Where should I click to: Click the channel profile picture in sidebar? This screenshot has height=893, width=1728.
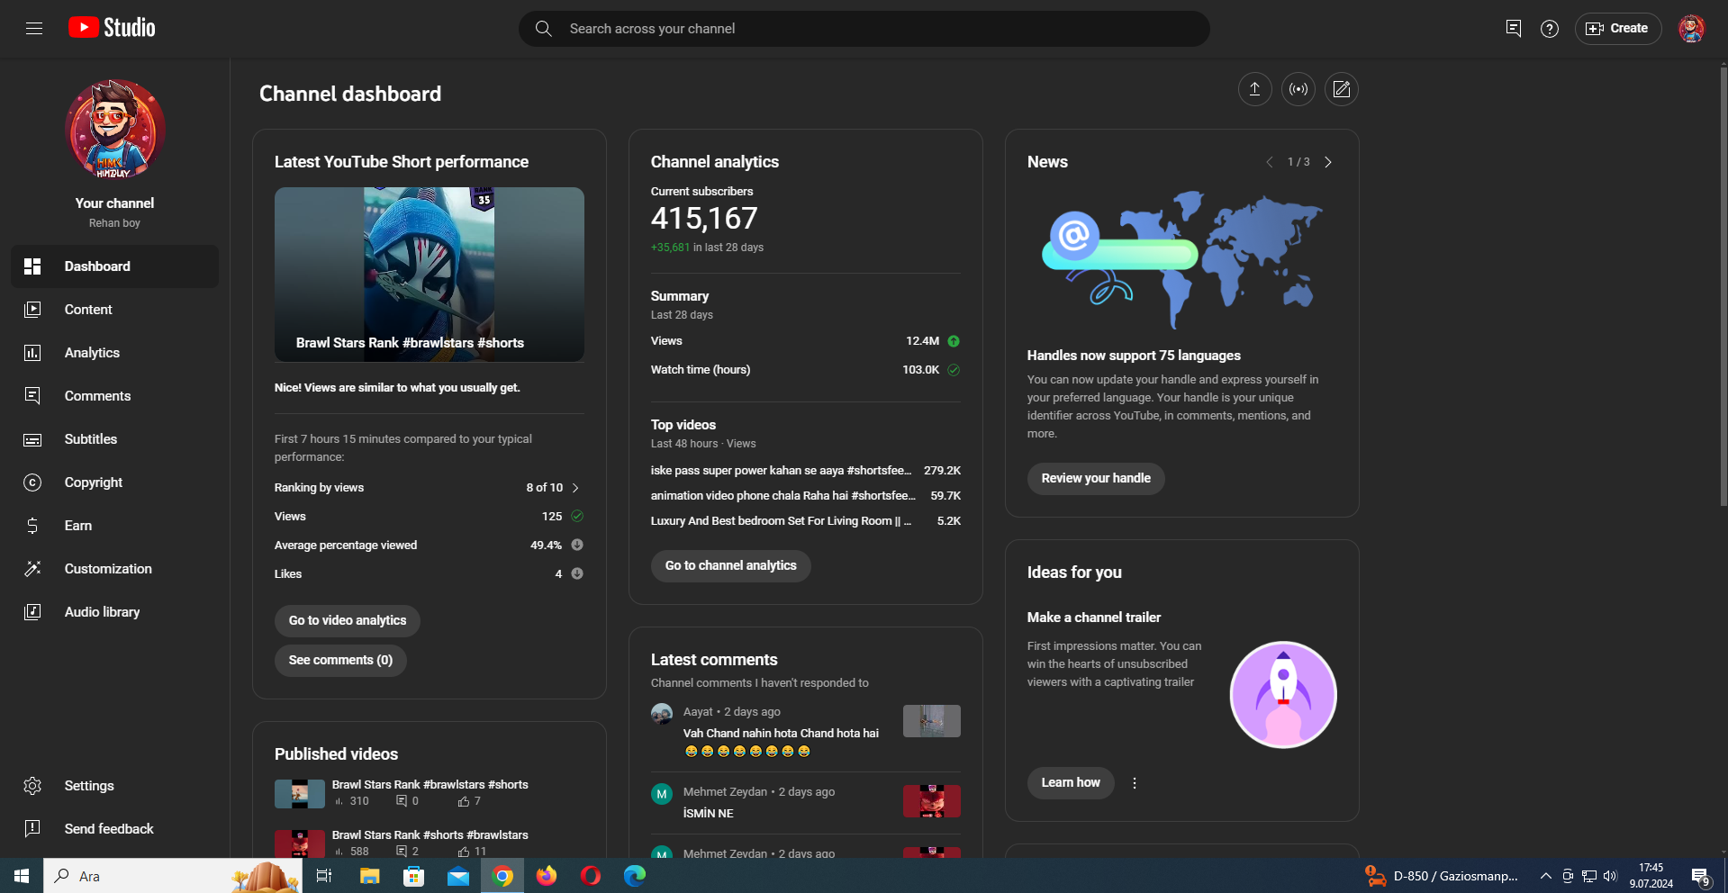point(114,130)
